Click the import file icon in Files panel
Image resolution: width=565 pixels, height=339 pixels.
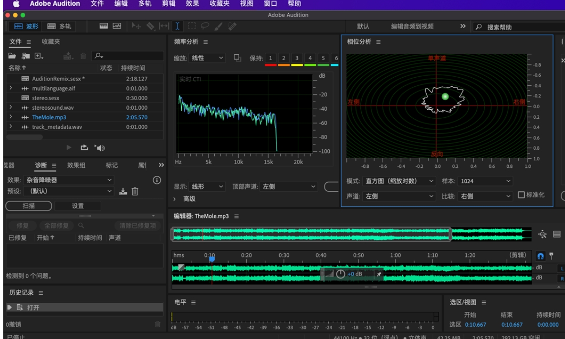(26, 56)
